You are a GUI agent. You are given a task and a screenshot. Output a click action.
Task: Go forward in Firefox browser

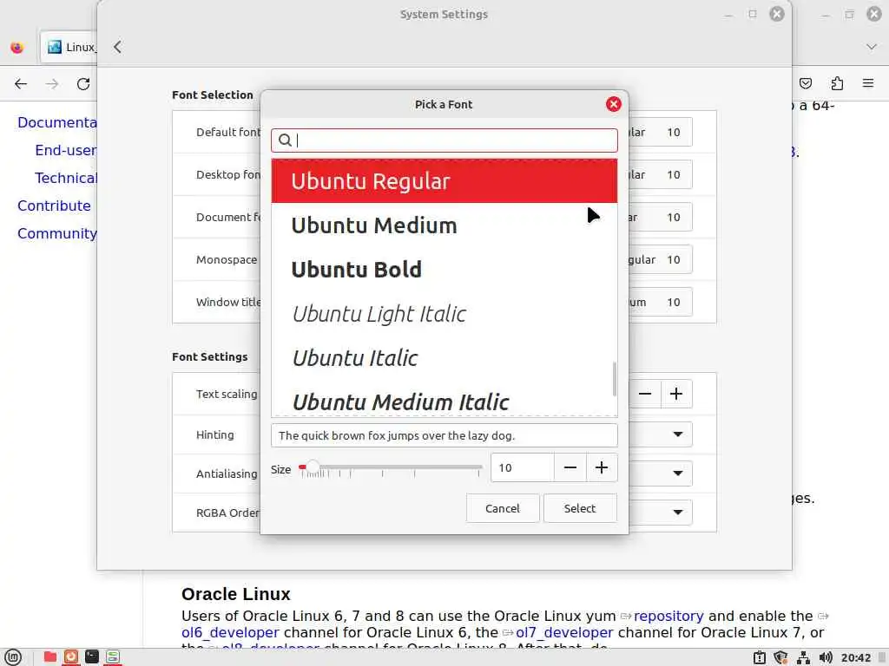(52, 84)
